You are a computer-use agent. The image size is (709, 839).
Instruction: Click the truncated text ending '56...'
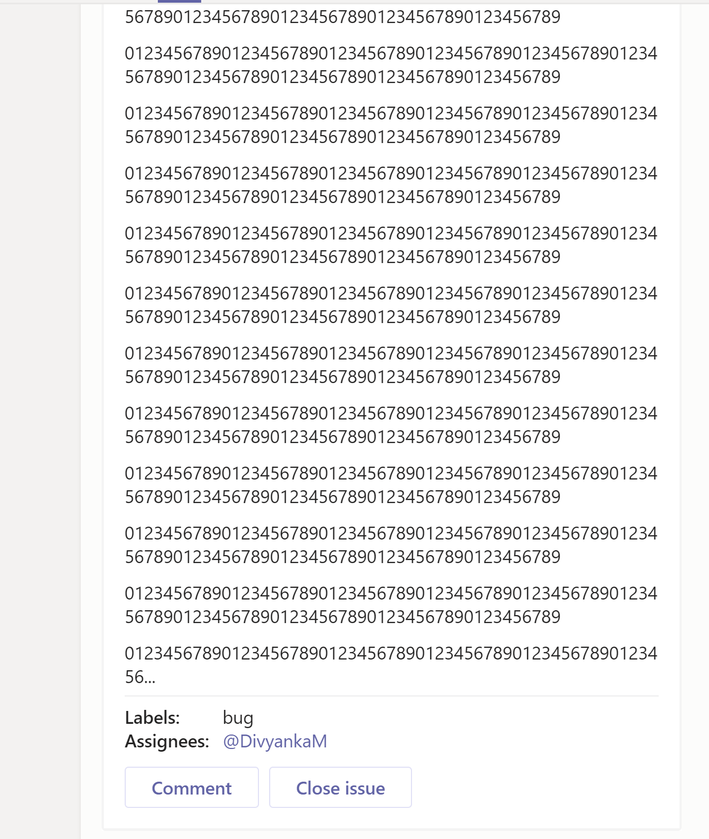pos(140,677)
